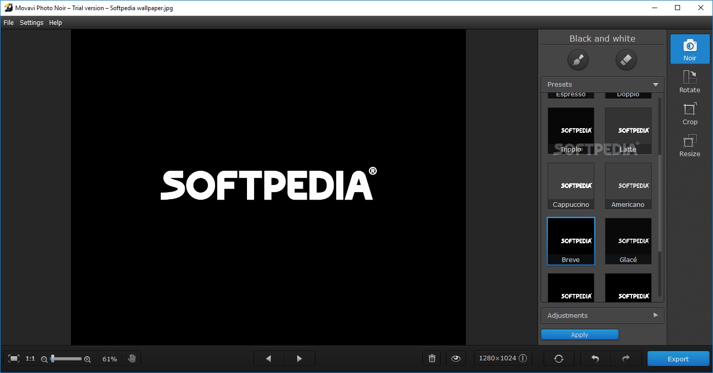Image resolution: width=713 pixels, height=373 pixels.
Task: Select the brush tool in Black and white panel
Action: pyautogui.click(x=578, y=60)
